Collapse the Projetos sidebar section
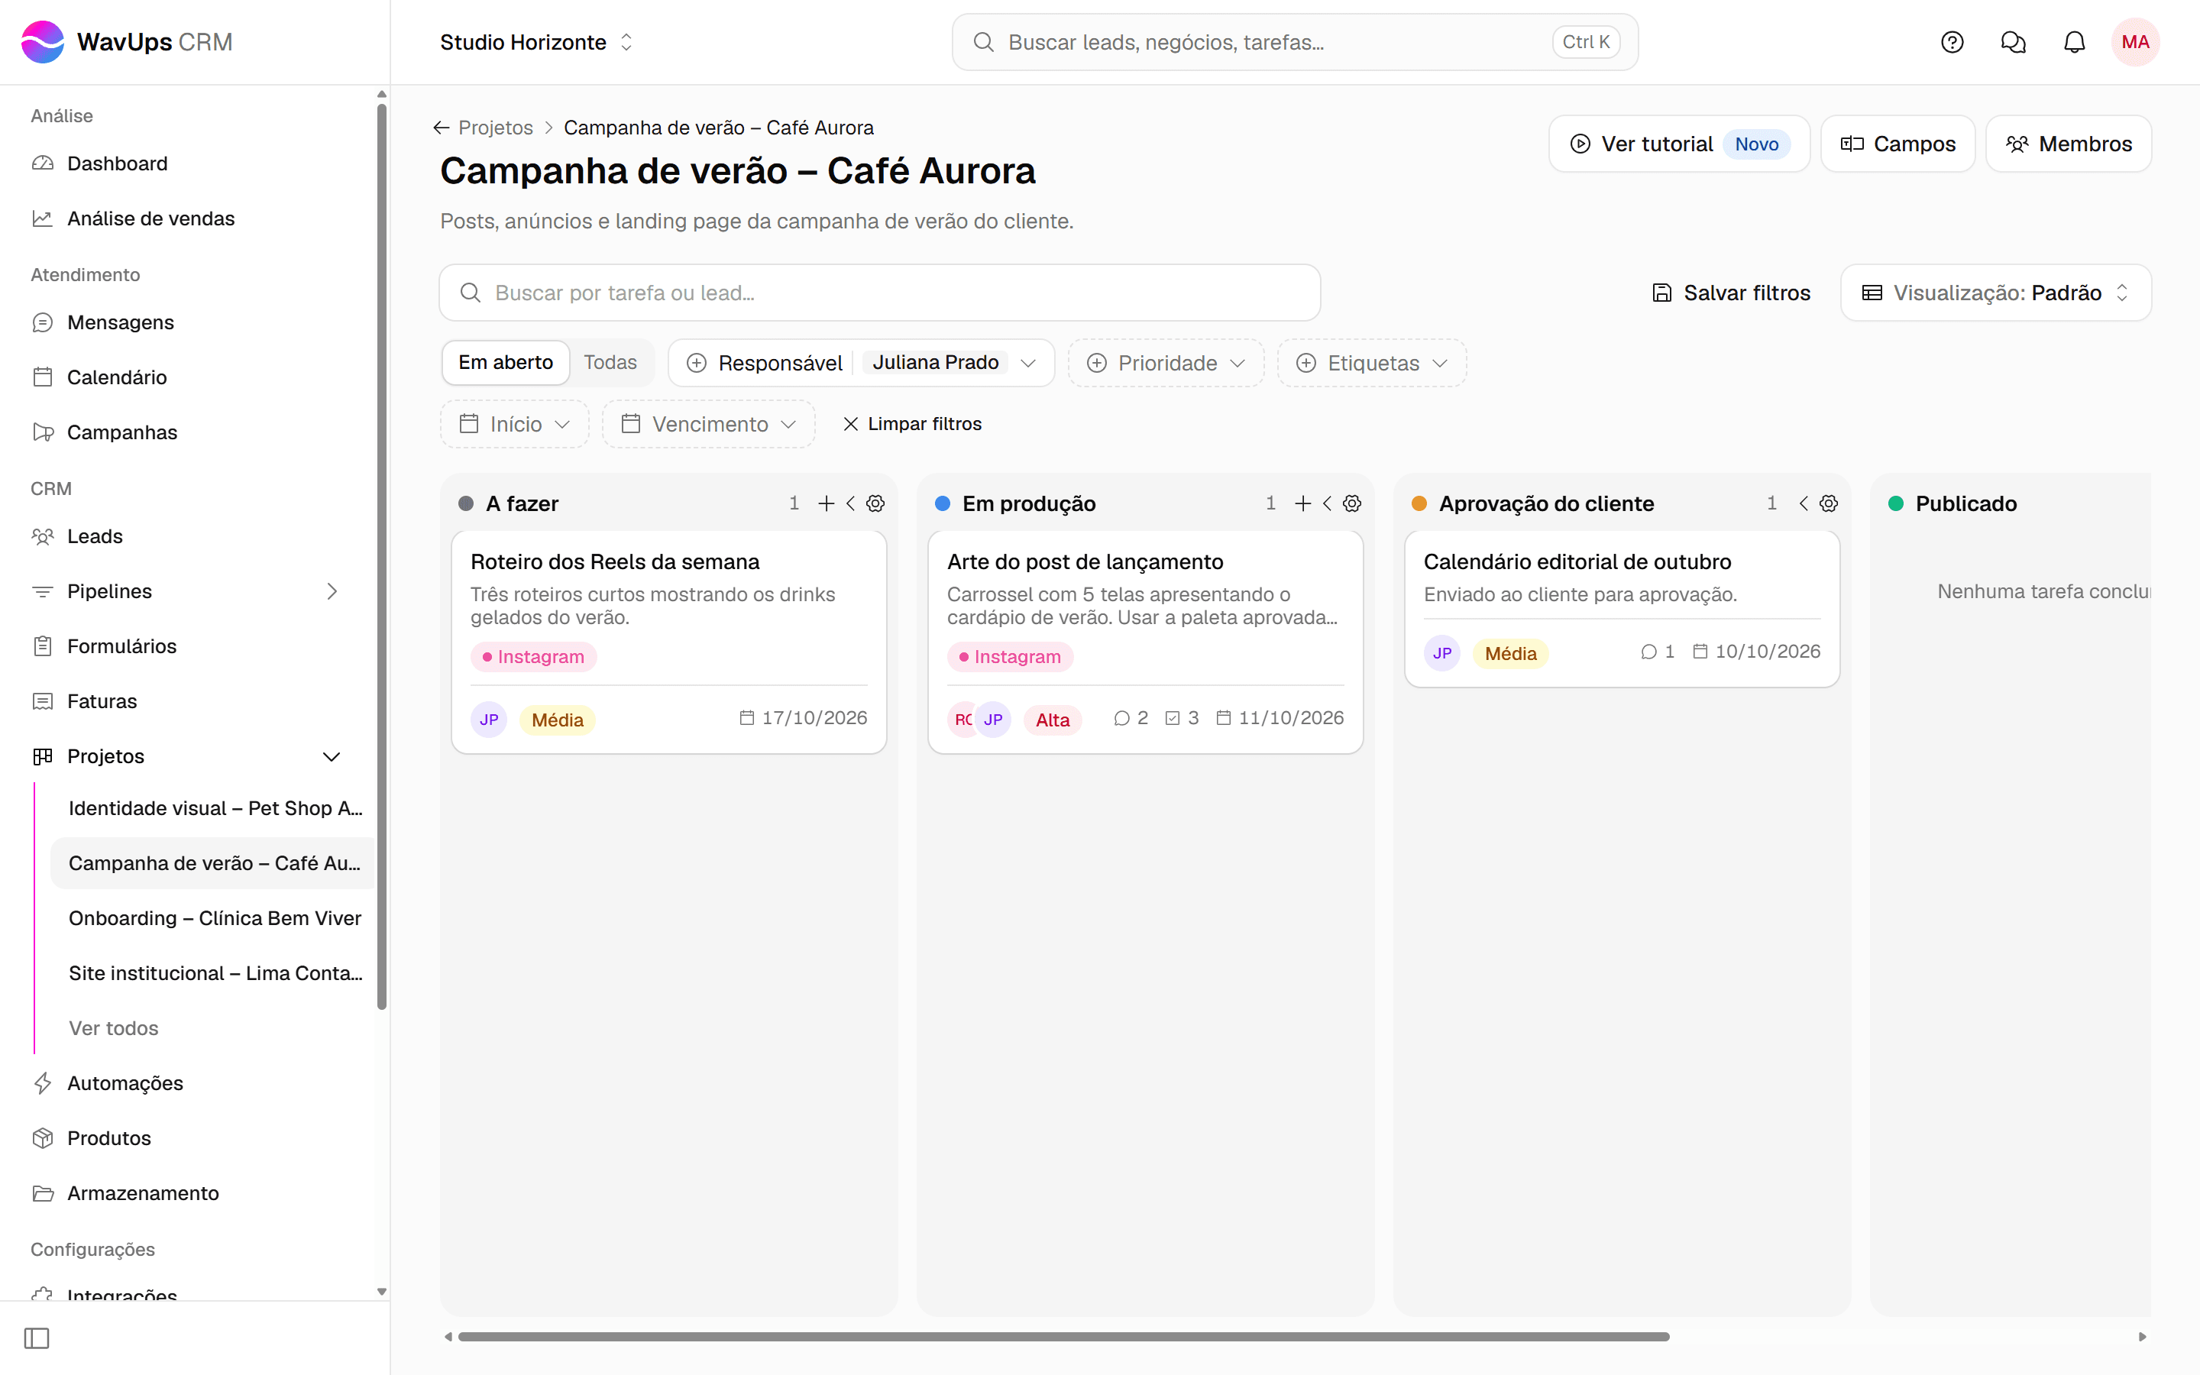 332,756
